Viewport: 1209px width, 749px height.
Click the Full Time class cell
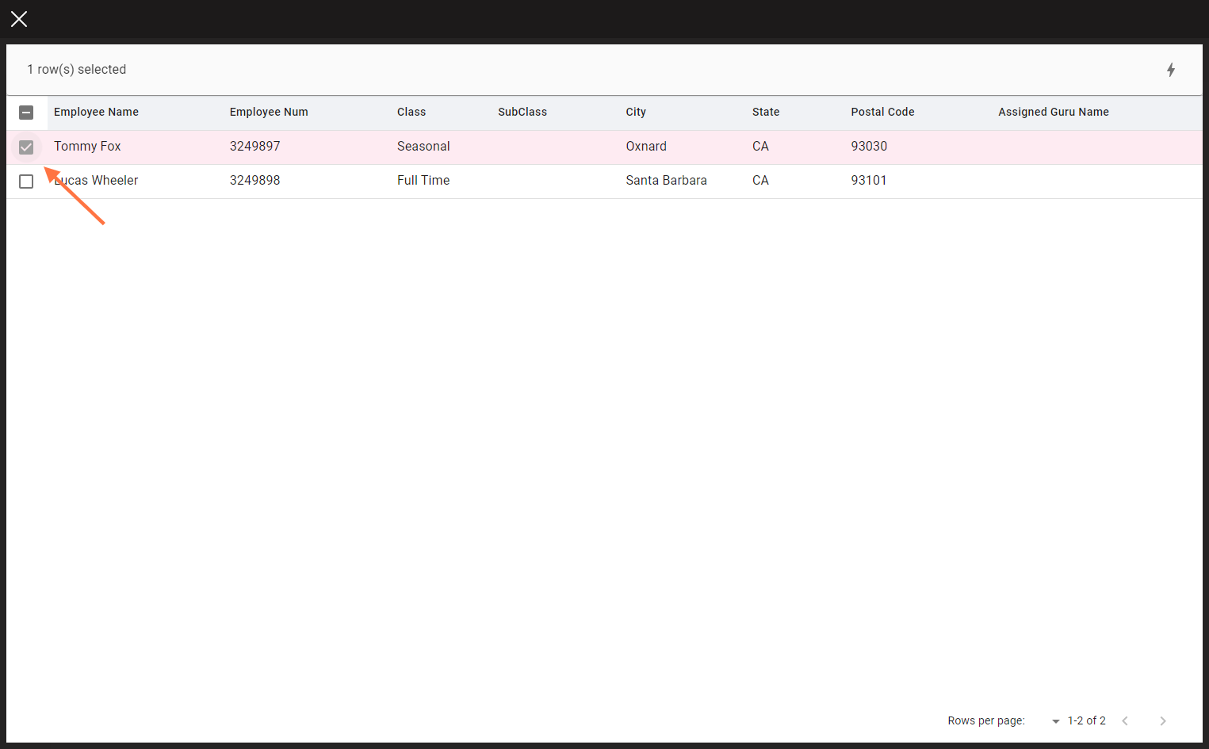click(423, 180)
